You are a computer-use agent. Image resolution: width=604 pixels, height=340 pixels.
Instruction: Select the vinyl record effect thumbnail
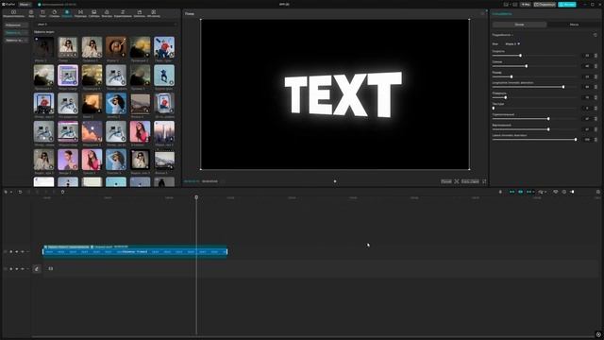click(x=116, y=47)
